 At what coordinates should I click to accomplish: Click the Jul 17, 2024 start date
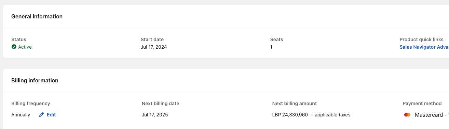[x=154, y=47]
